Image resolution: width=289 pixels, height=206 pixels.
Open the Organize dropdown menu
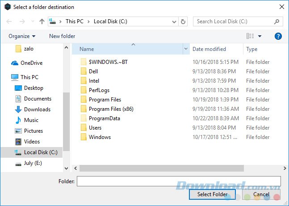(x=21, y=36)
